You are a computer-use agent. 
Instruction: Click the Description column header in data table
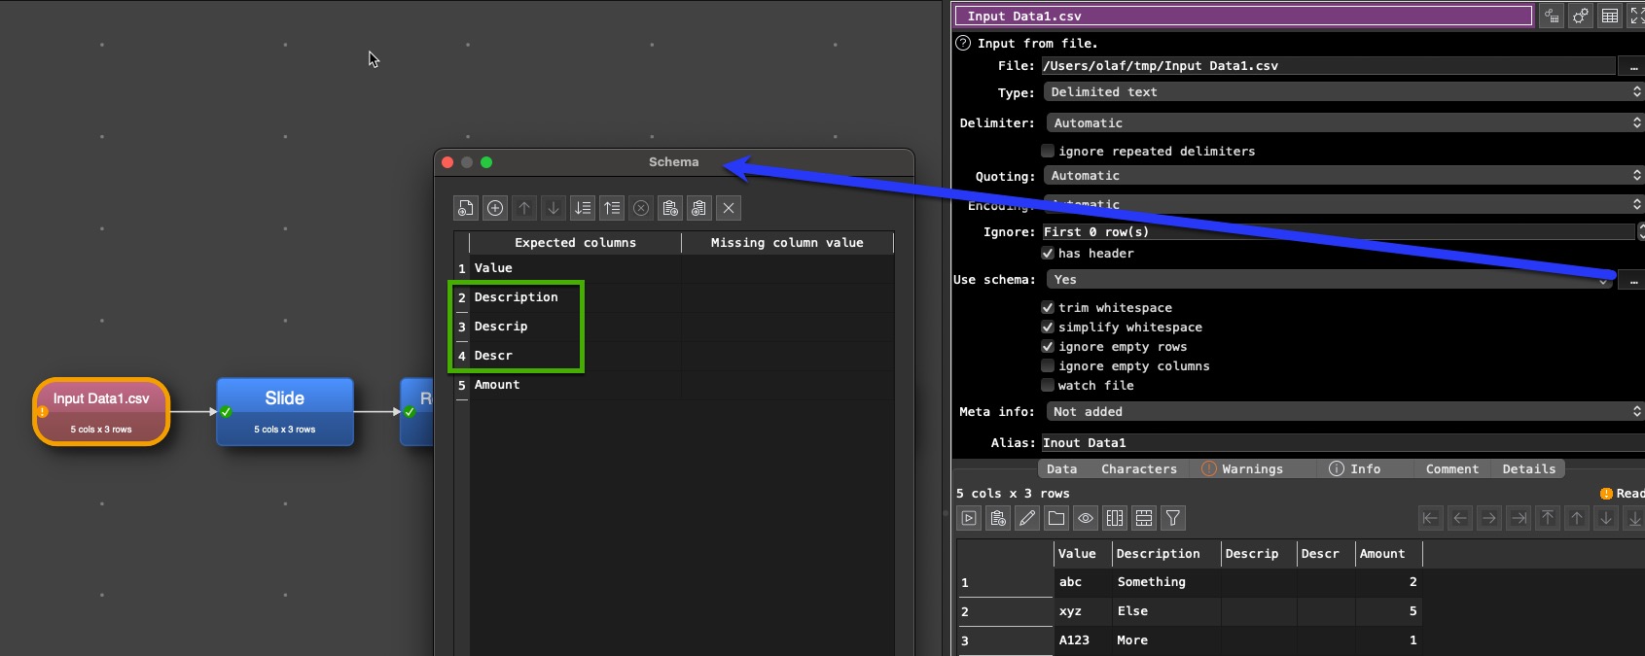point(1165,553)
